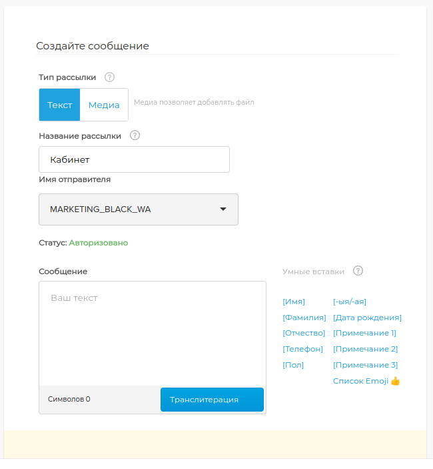Click help icon beside Название рассылки
This screenshot has height=469, width=433.
click(x=135, y=135)
